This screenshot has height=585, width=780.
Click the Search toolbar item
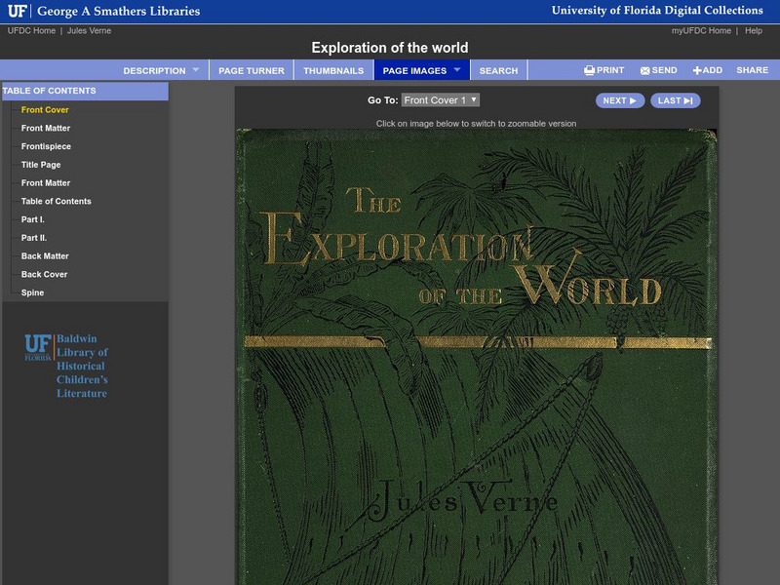(x=498, y=69)
